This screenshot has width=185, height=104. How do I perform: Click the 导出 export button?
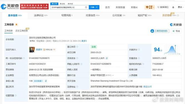pos(176,31)
